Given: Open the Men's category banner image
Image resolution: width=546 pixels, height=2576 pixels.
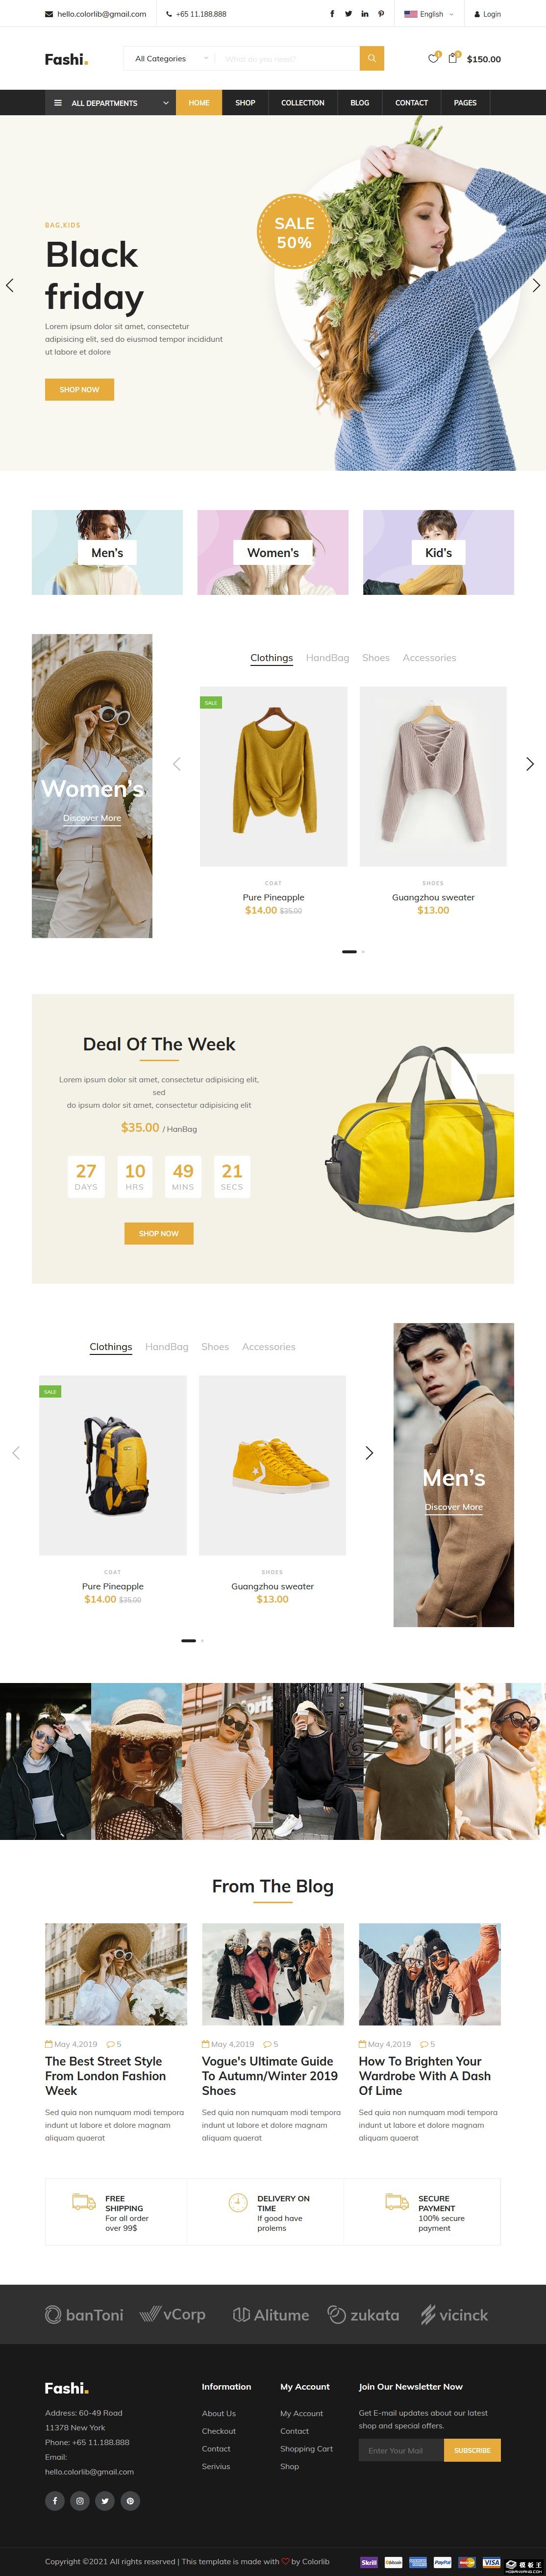Looking at the screenshot, I should (x=107, y=552).
